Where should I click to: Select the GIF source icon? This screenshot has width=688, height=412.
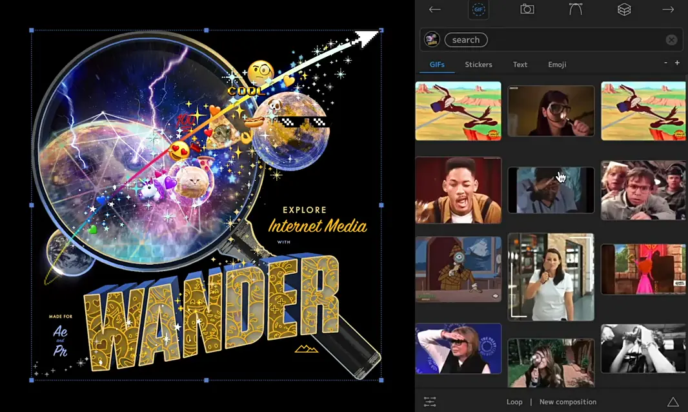point(478,9)
